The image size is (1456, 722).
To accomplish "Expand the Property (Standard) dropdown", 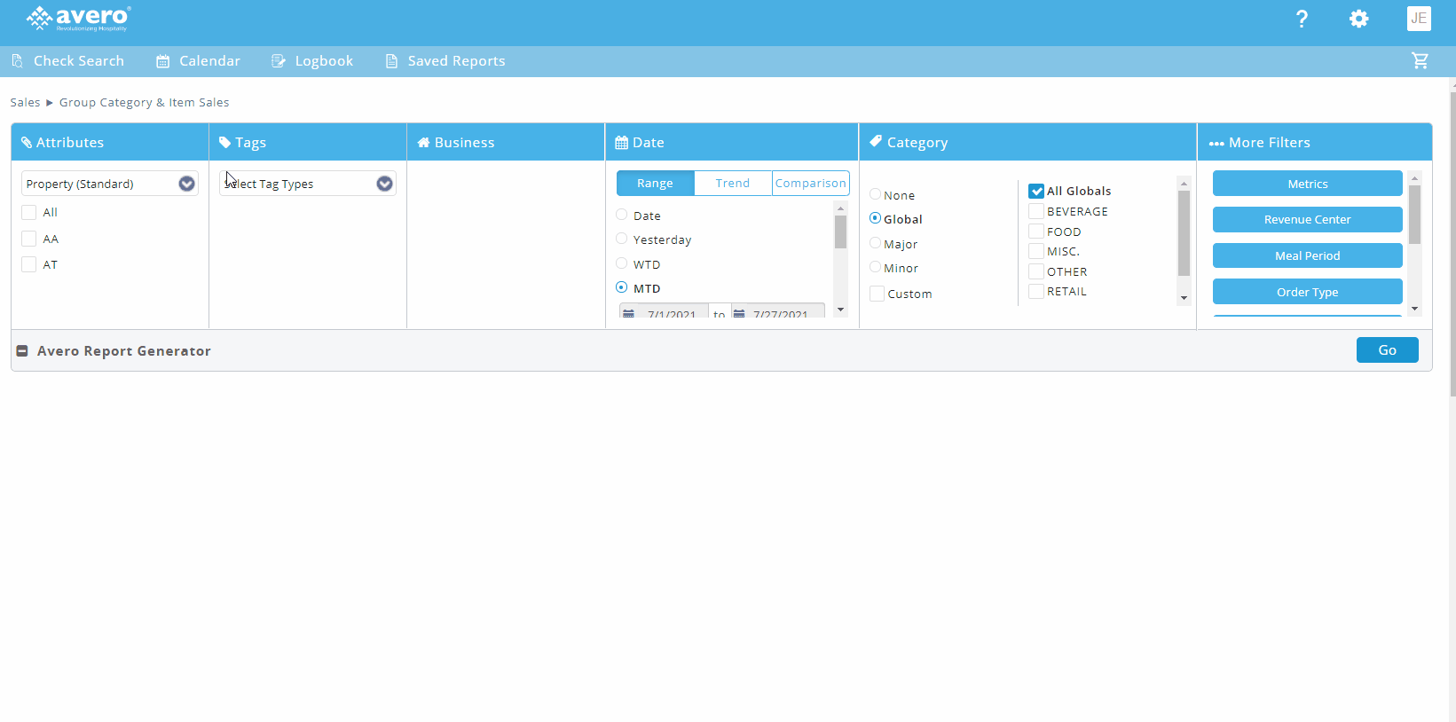I will (x=186, y=184).
